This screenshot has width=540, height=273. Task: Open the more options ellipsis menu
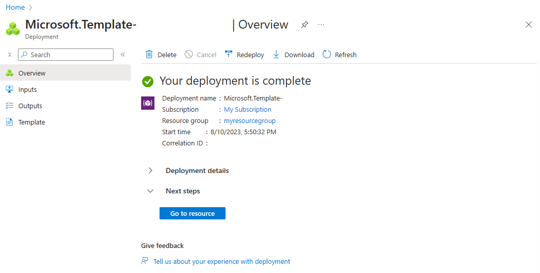321,25
